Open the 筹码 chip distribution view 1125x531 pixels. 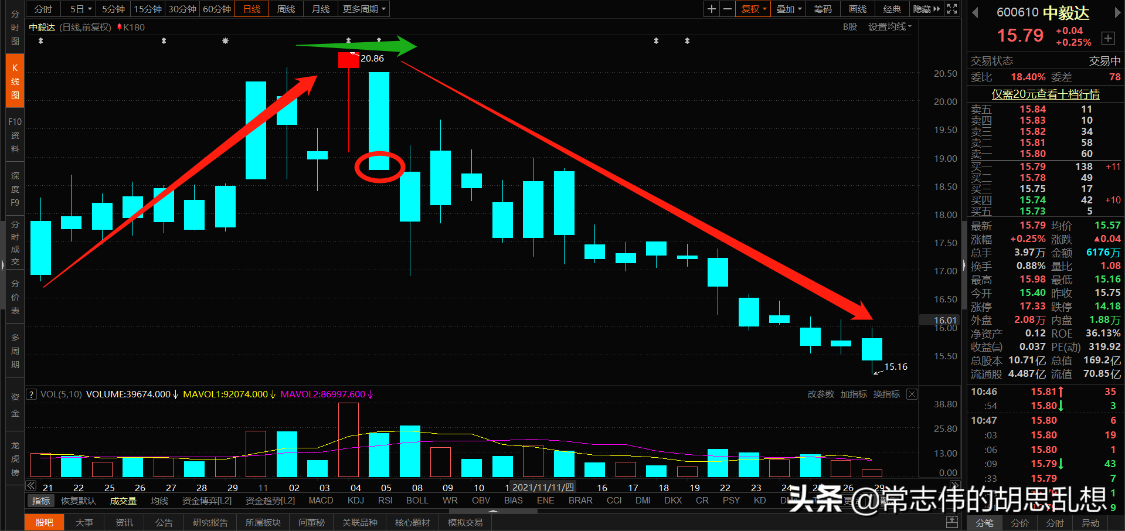pyautogui.click(x=822, y=9)
